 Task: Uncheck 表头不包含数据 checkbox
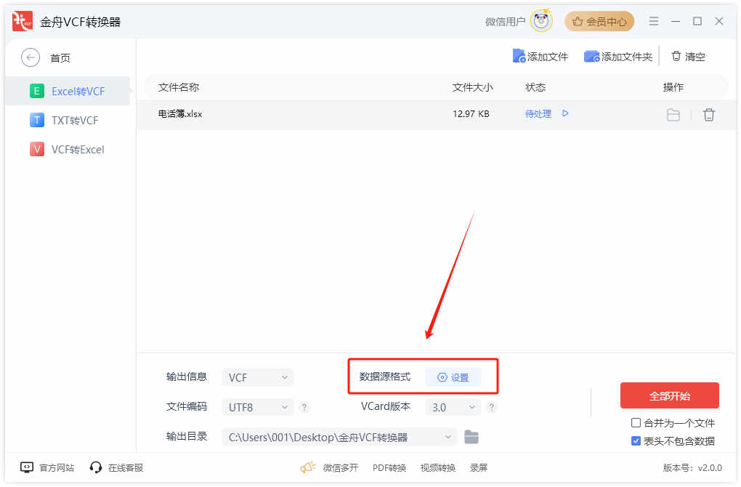pyautogui.click(x=636, y=441)
